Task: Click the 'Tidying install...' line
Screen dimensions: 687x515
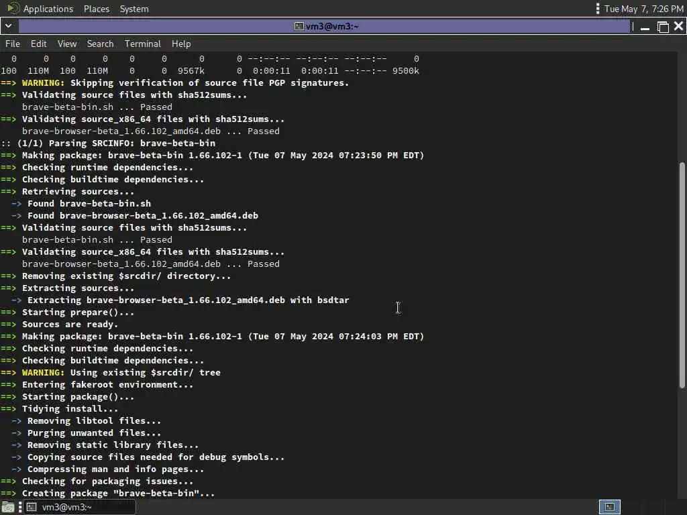Action: 59,408
